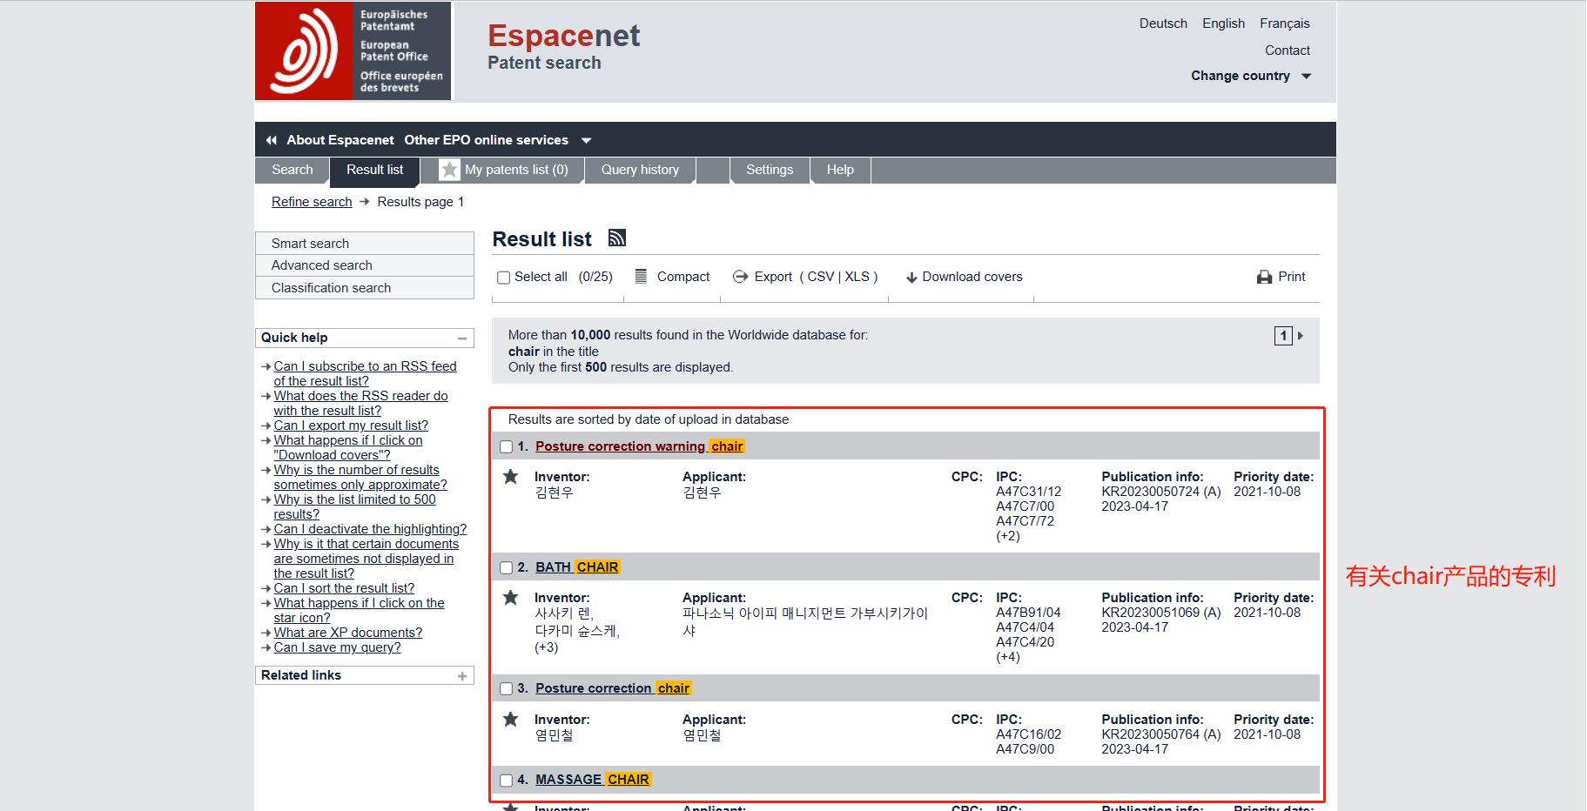
Task: Click the European Patent Office logo
Action: (352, 51)
